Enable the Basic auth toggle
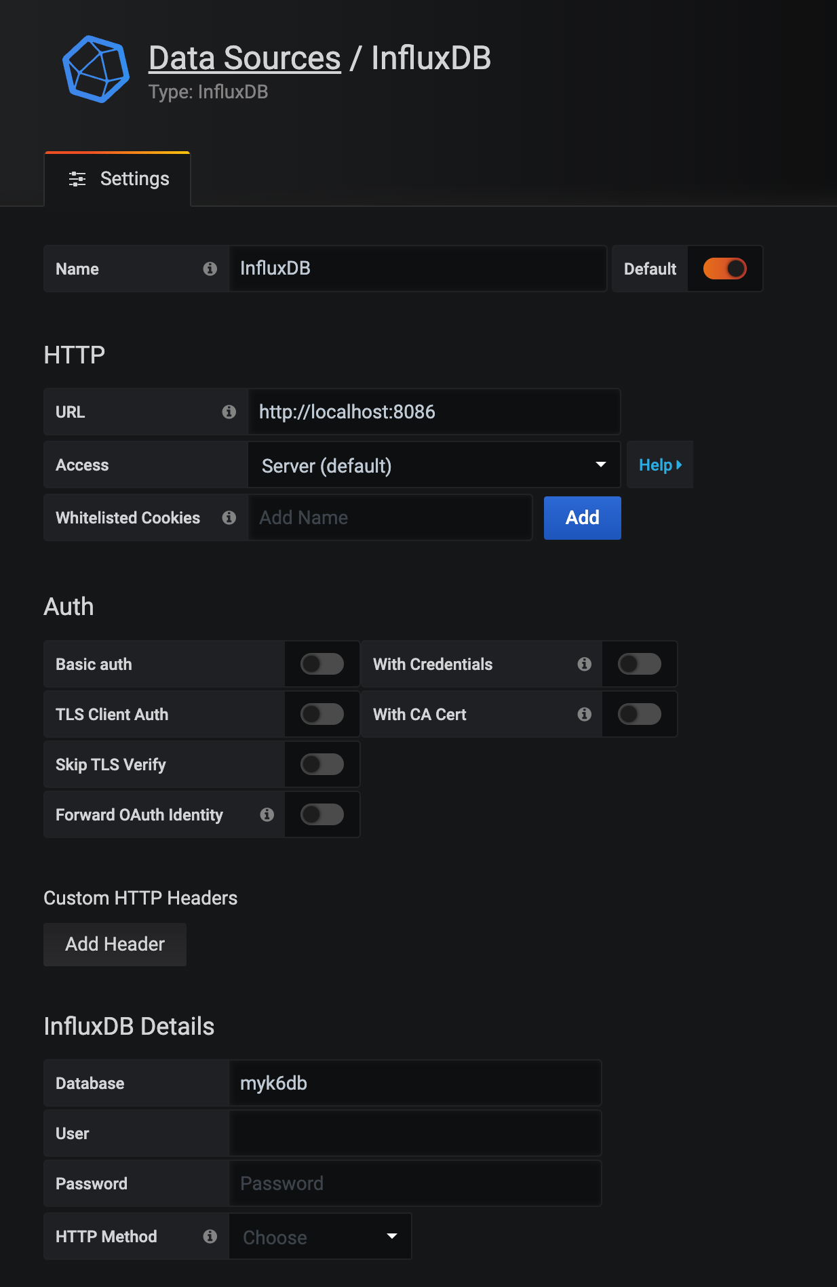Viewport: 837px width, 1287px height. tap(322, 664)
